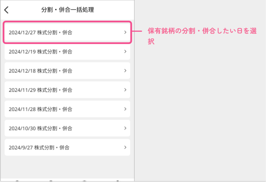Select the 2024/12/18 株式分割・併合 row

coord(67,71)
